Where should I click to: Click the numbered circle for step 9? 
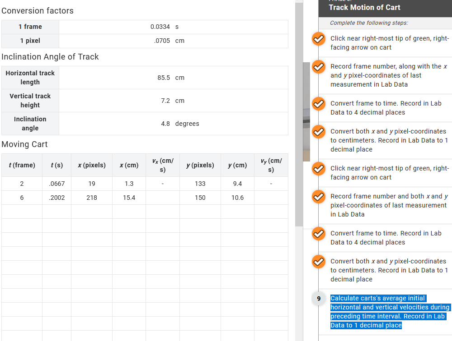pos(318,298)
